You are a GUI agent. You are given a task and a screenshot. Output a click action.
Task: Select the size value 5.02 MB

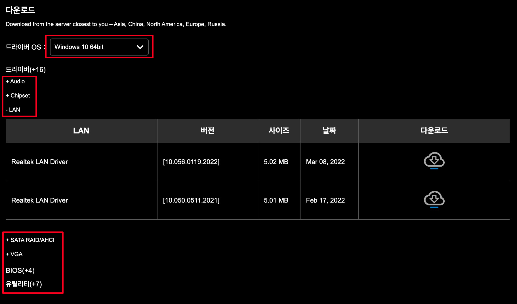click(x=276, y=162)
